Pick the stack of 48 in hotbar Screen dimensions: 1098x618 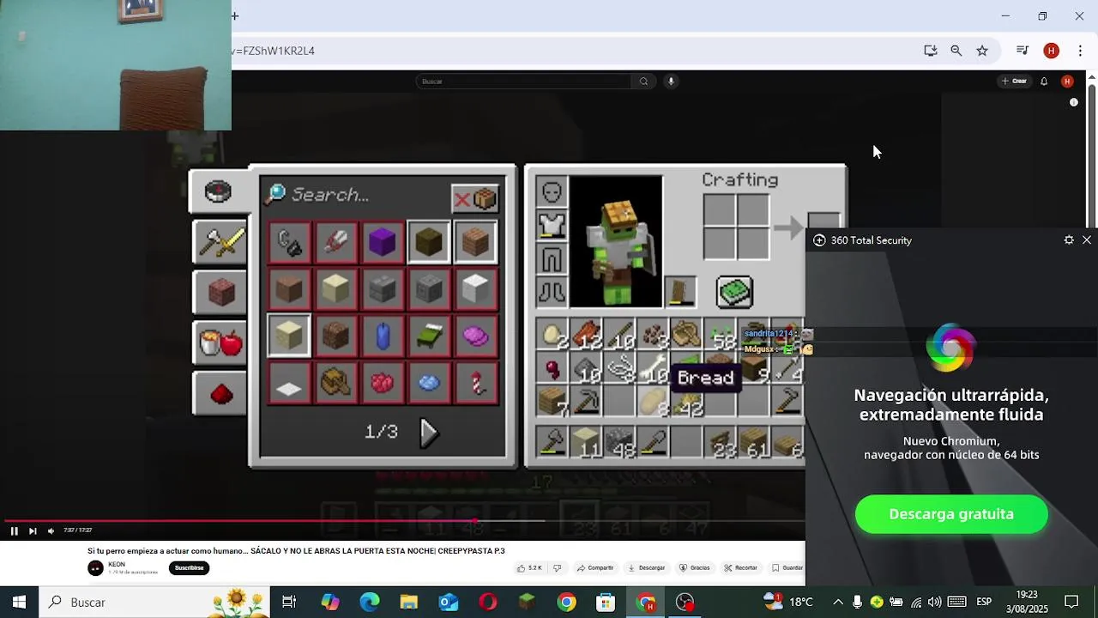[x=619, y=442]
